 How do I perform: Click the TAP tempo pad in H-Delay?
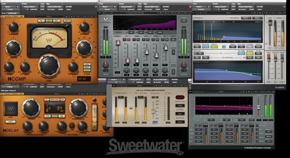(10, 109)
